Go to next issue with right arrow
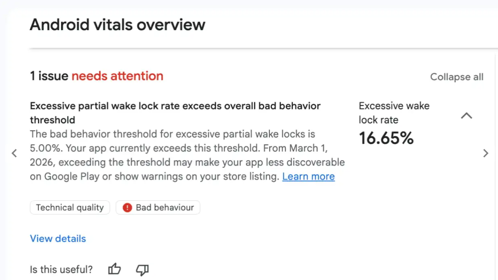The height and width of the screenshot is (280, 498). (x=486, y=153)
